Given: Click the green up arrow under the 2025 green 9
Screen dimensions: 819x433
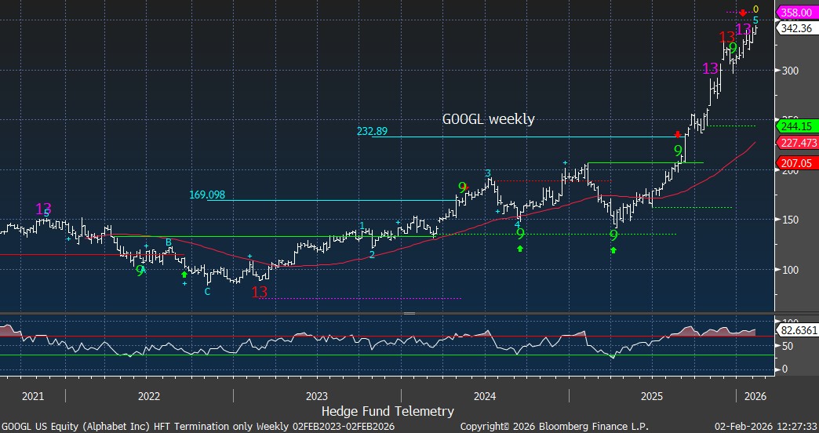Looking at the screenshot, I should click(613, 250).
